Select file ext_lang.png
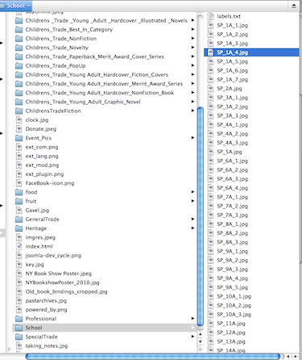This screenshot has height=360, width=302. 42,156
